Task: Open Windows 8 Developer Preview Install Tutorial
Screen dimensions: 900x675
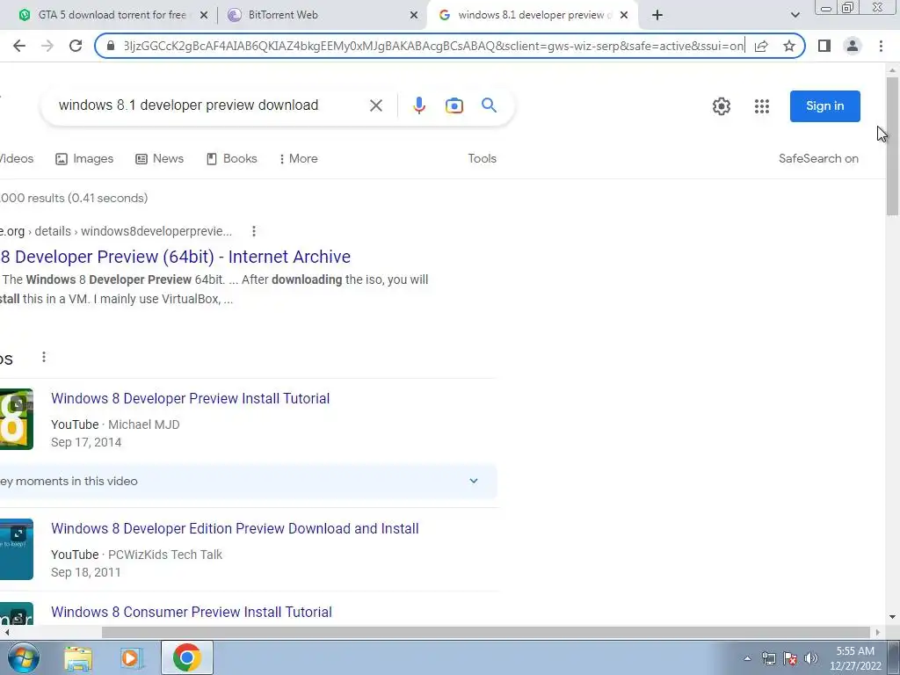Action: tap(190, 398)
